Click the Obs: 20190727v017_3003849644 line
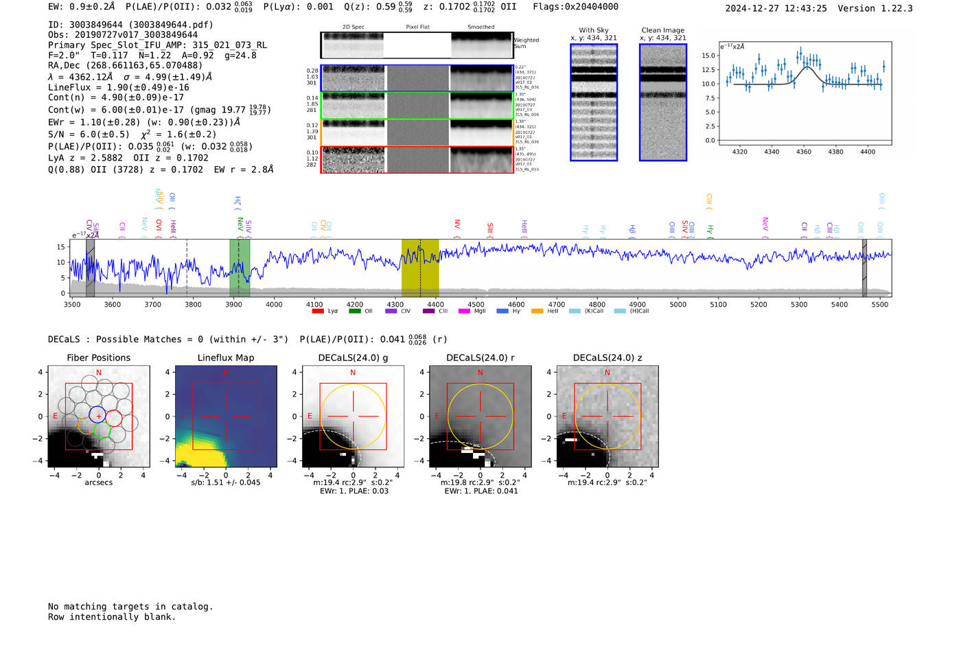 (x=123, y=35)
